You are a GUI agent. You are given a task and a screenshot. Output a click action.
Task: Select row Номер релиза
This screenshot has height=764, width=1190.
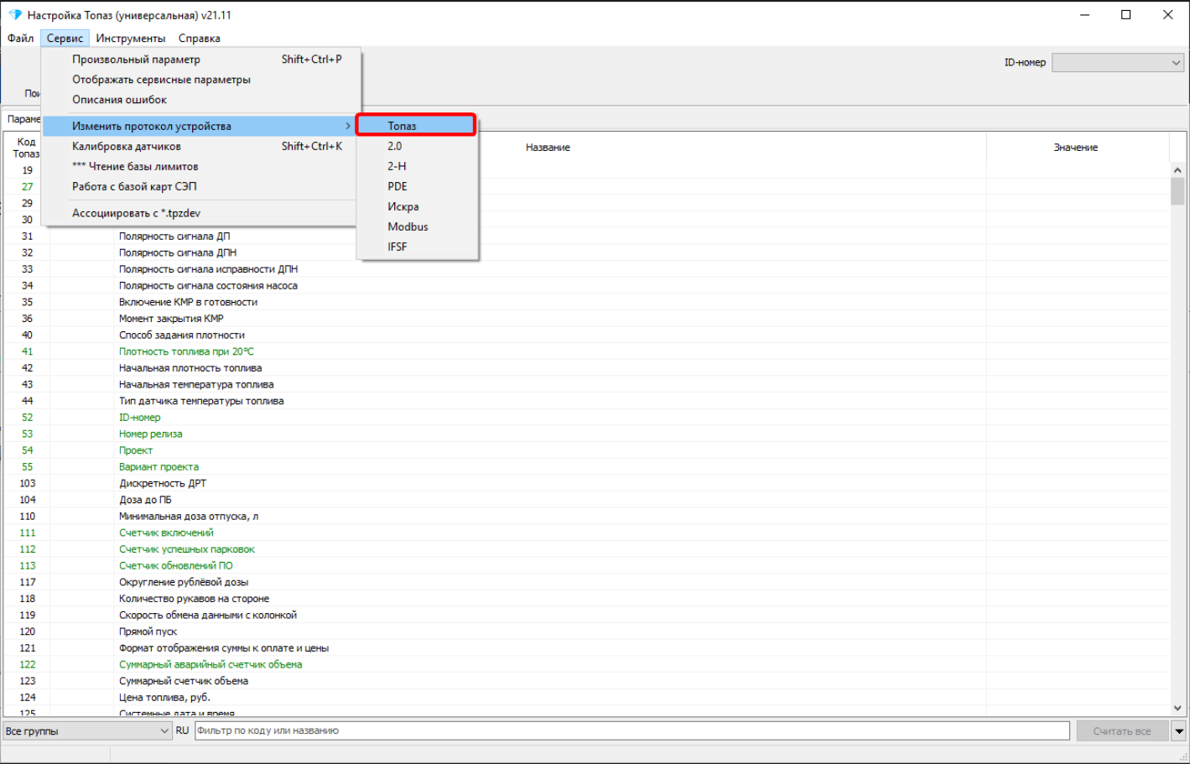(587, 434)
